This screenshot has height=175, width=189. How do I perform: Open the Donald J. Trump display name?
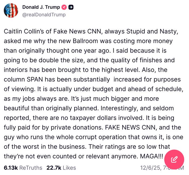coord(41,7)
